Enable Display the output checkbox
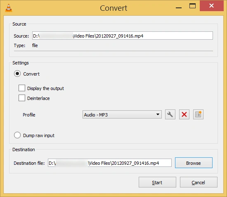The image size is (227, 197). [22, 88]
